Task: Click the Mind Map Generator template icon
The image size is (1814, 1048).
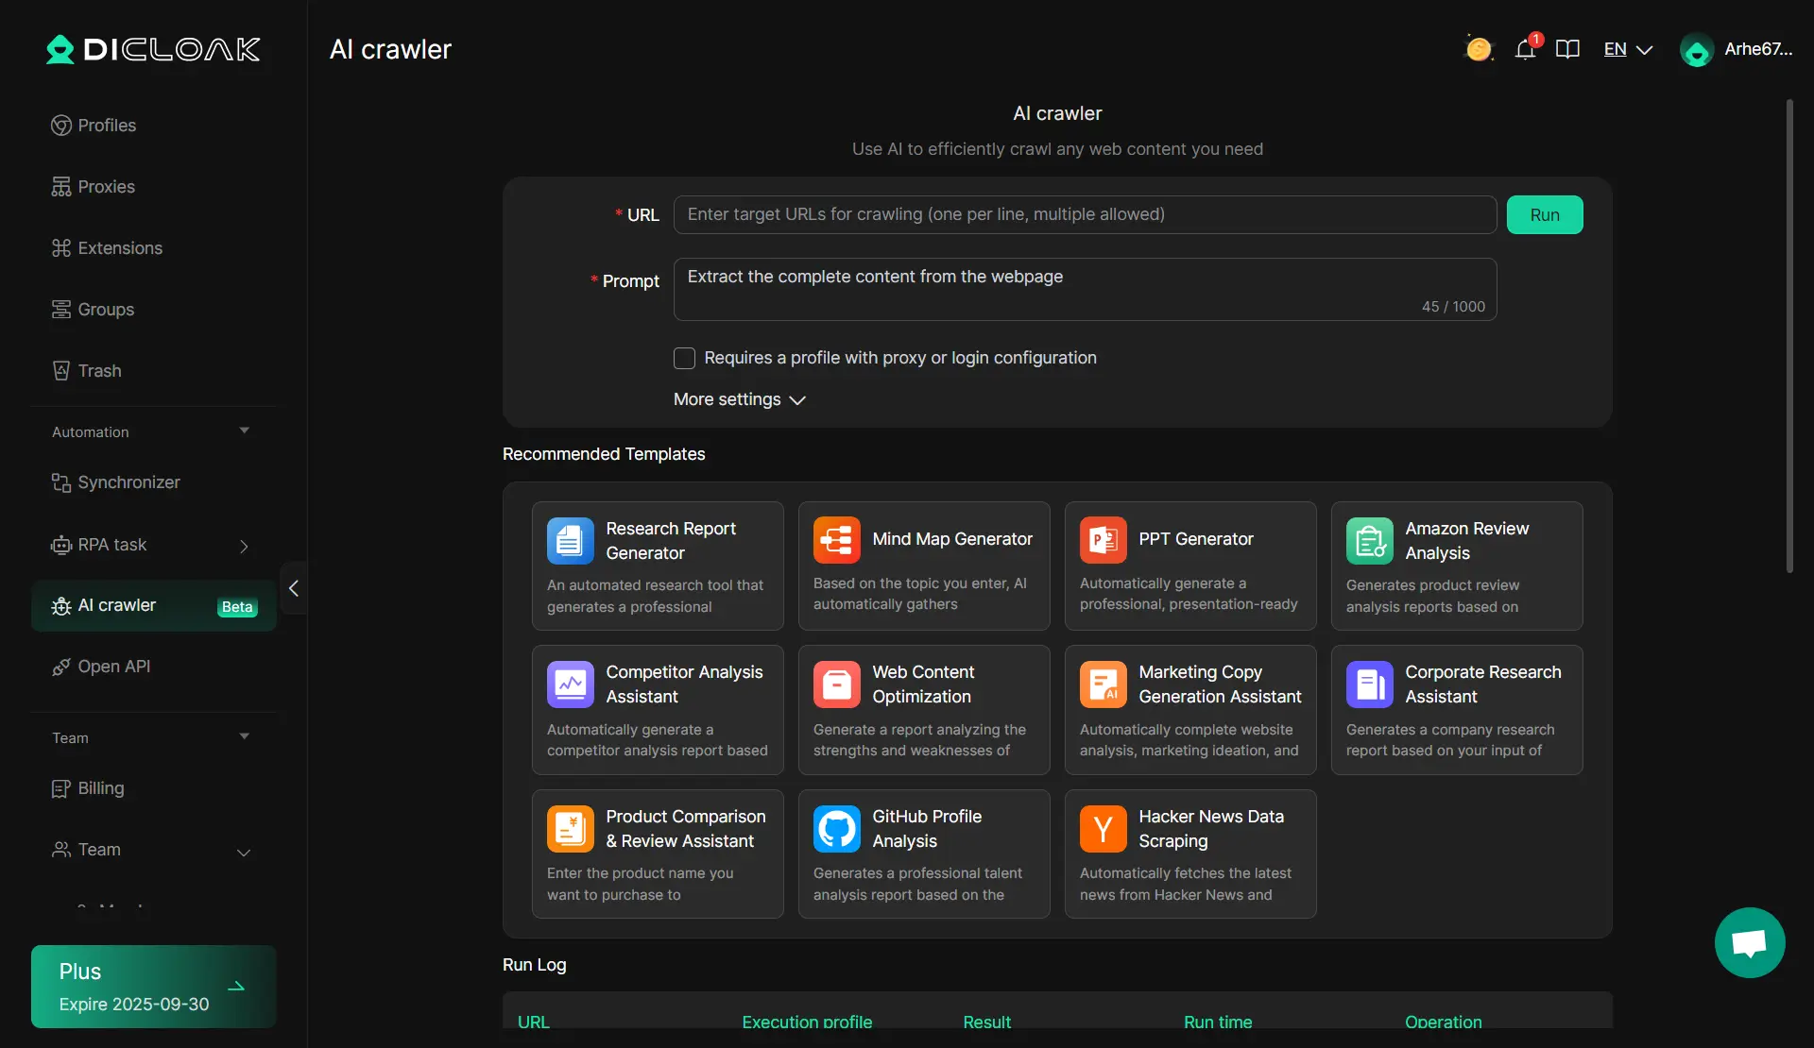Action: click(x=836, y=540)
